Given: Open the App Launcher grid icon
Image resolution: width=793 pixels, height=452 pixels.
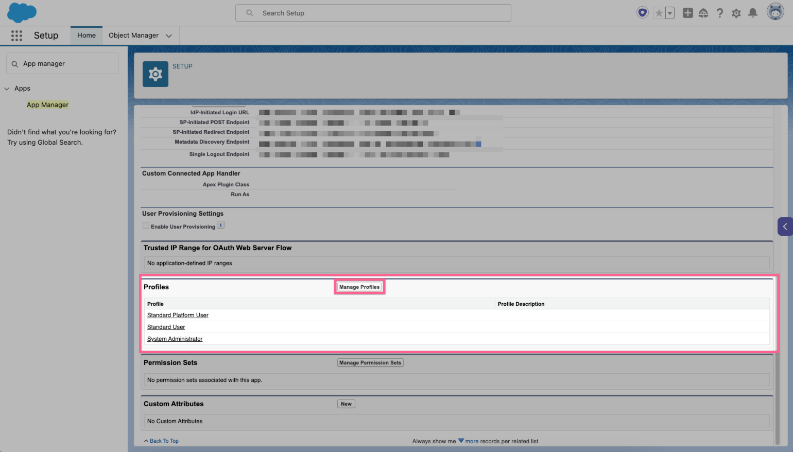Looking at the screenshot, I should (16, 36).
